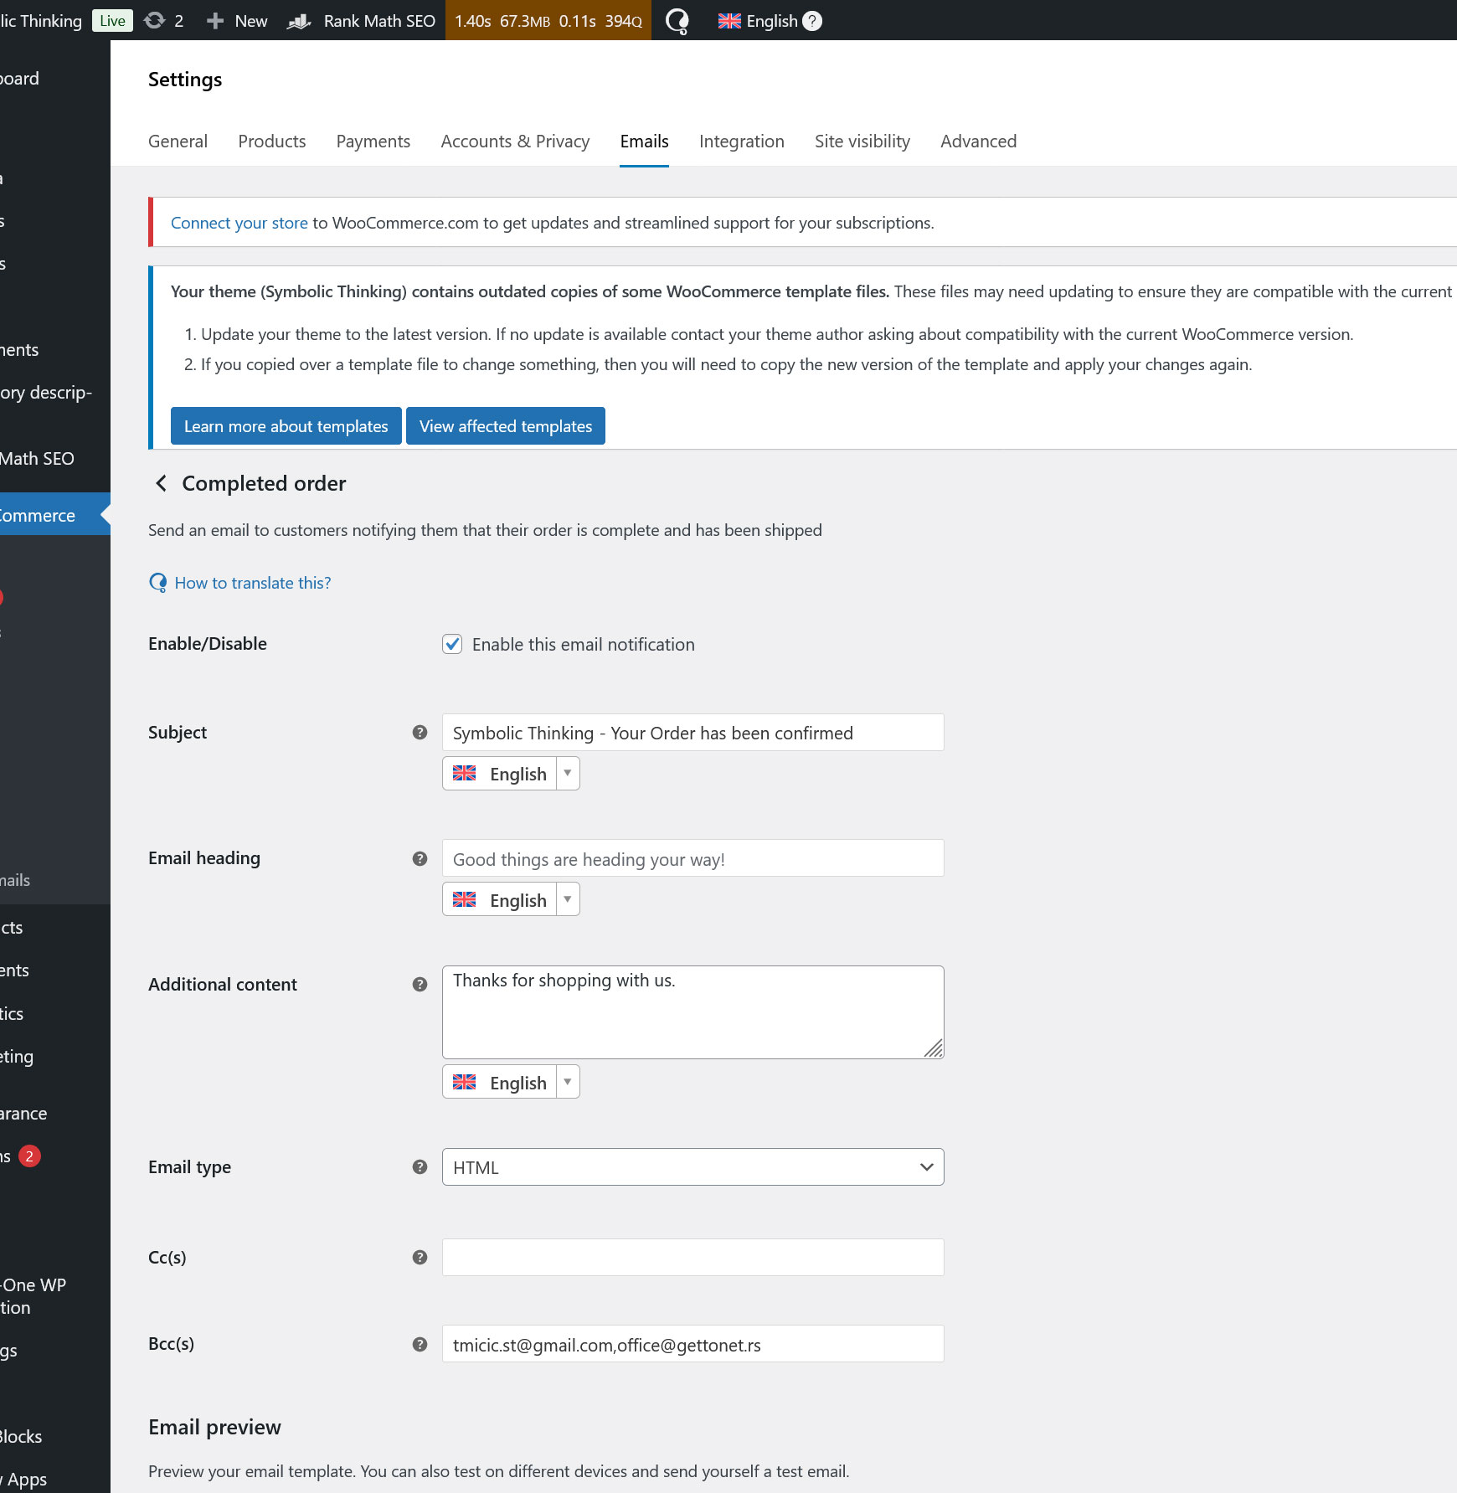Switch to the General settings tab

tap(178, 142)
